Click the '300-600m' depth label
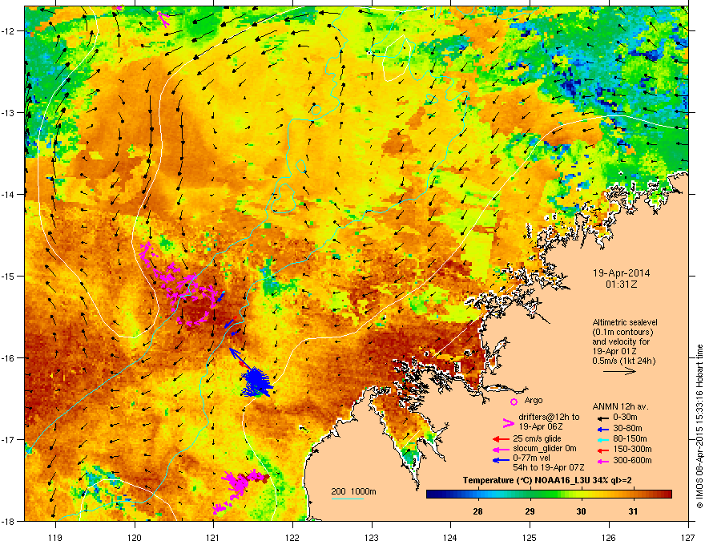Screen dimensions: 705x545 632,461
